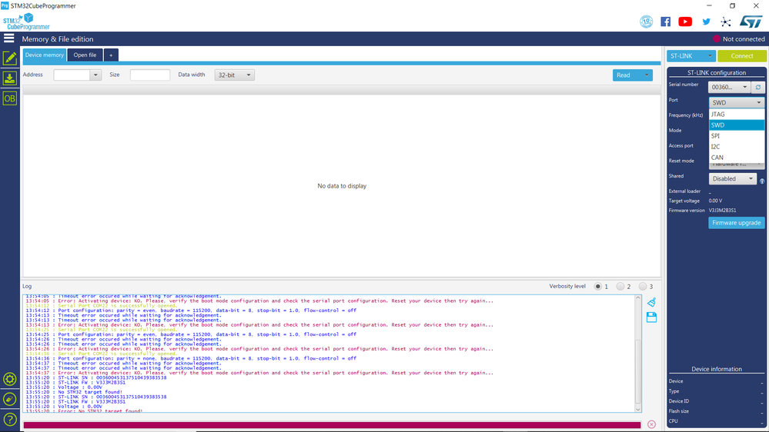The image size is (769, 432).
Task: Add a new tab with plus
Action: [x=111, y=55]
